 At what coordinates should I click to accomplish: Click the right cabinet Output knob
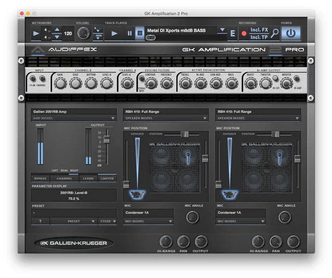pos(293,242)
